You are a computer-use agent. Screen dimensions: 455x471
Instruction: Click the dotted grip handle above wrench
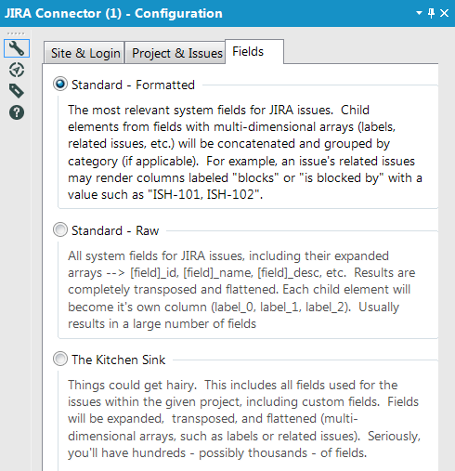click(x=16, y=33)
